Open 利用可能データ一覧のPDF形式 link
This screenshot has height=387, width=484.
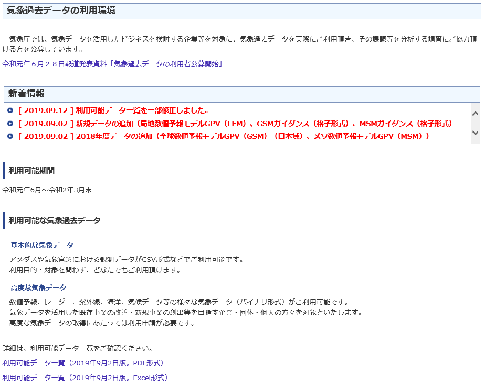point(84,363)
